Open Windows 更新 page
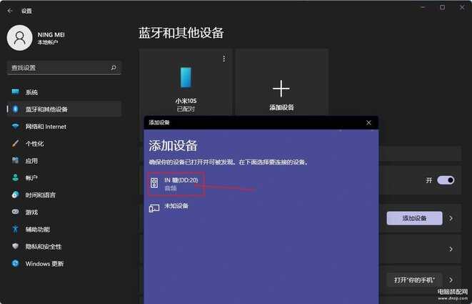 click(64, 264)
